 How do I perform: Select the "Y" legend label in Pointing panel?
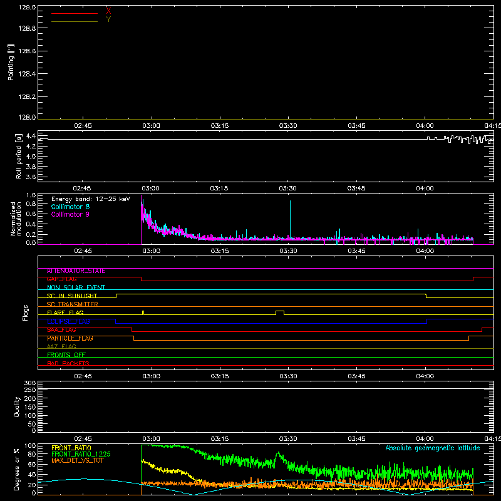coord(108,19)
